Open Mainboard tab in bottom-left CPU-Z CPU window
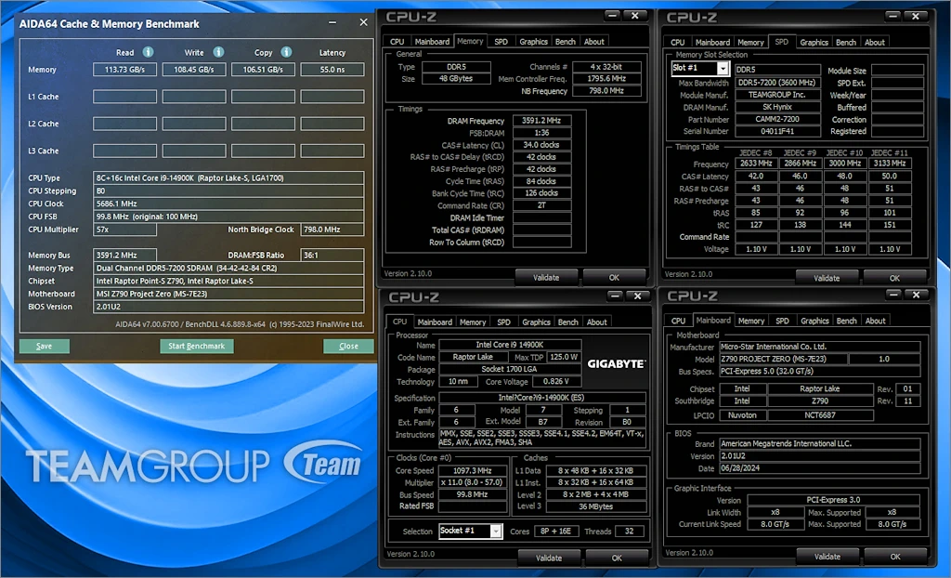951x578 pixels. (435, 322)
